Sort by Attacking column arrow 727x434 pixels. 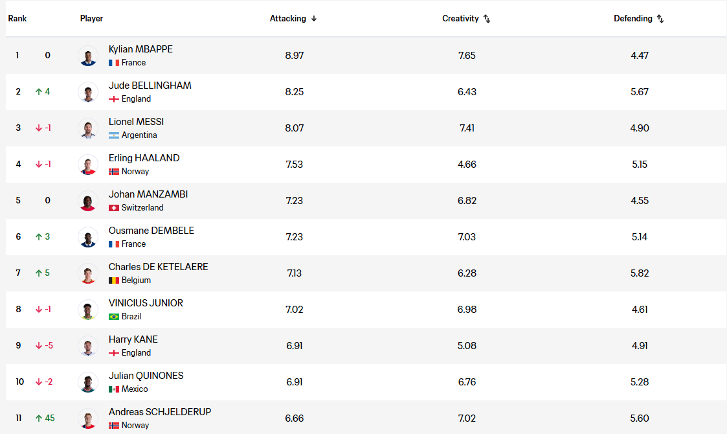point(314,19)
